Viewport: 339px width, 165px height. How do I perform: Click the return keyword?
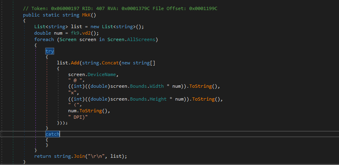(x=43, y=156)
